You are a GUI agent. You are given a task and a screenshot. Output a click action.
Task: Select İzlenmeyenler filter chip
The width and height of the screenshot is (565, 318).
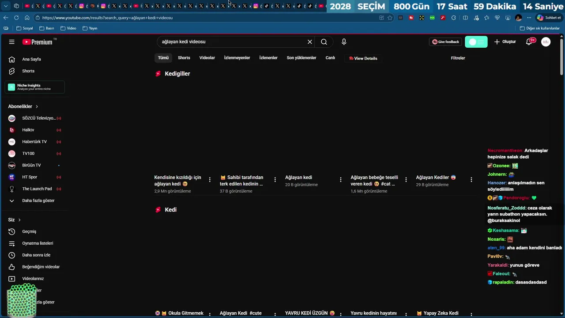[x=237, y=58]
